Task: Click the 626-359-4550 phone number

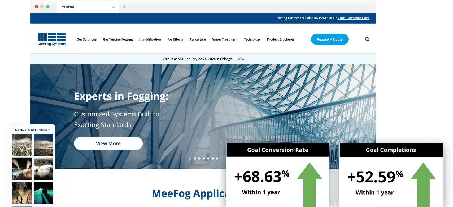Action: 321,18
